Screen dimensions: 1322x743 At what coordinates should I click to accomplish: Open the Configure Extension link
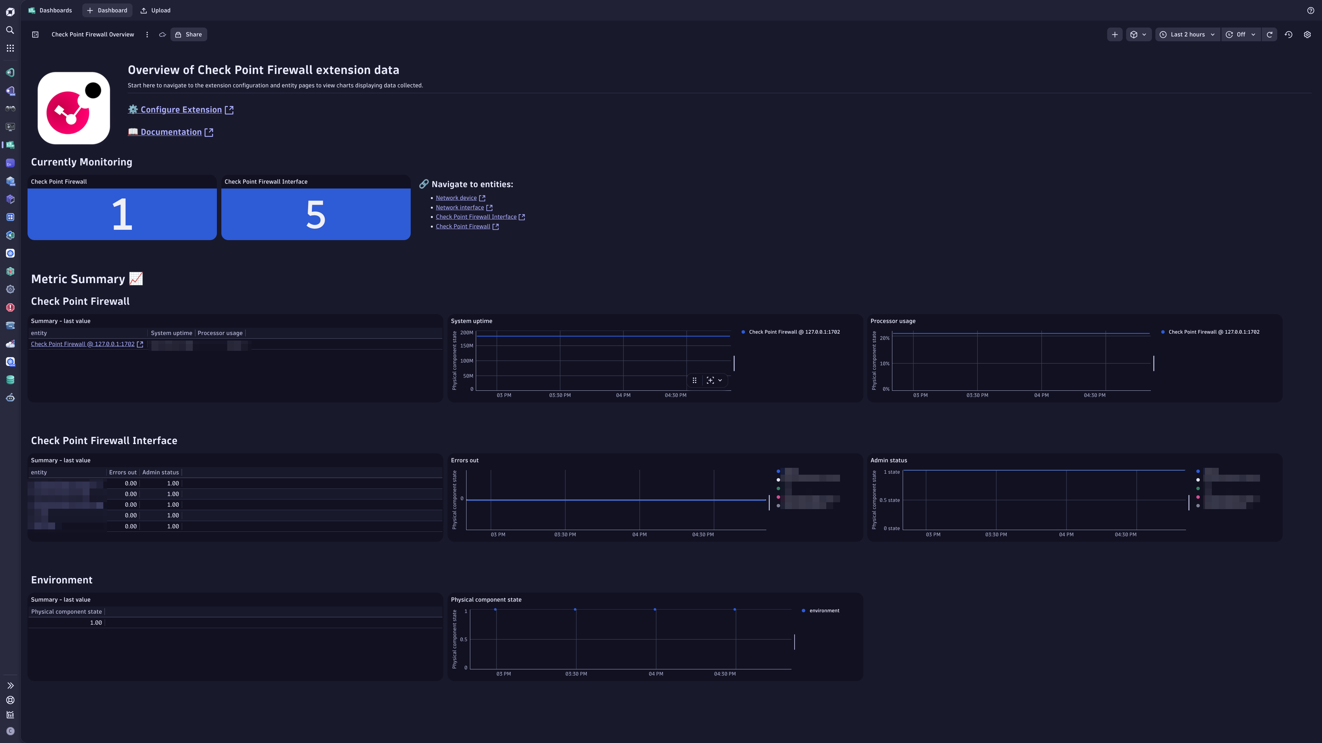(x=181, y=110)
